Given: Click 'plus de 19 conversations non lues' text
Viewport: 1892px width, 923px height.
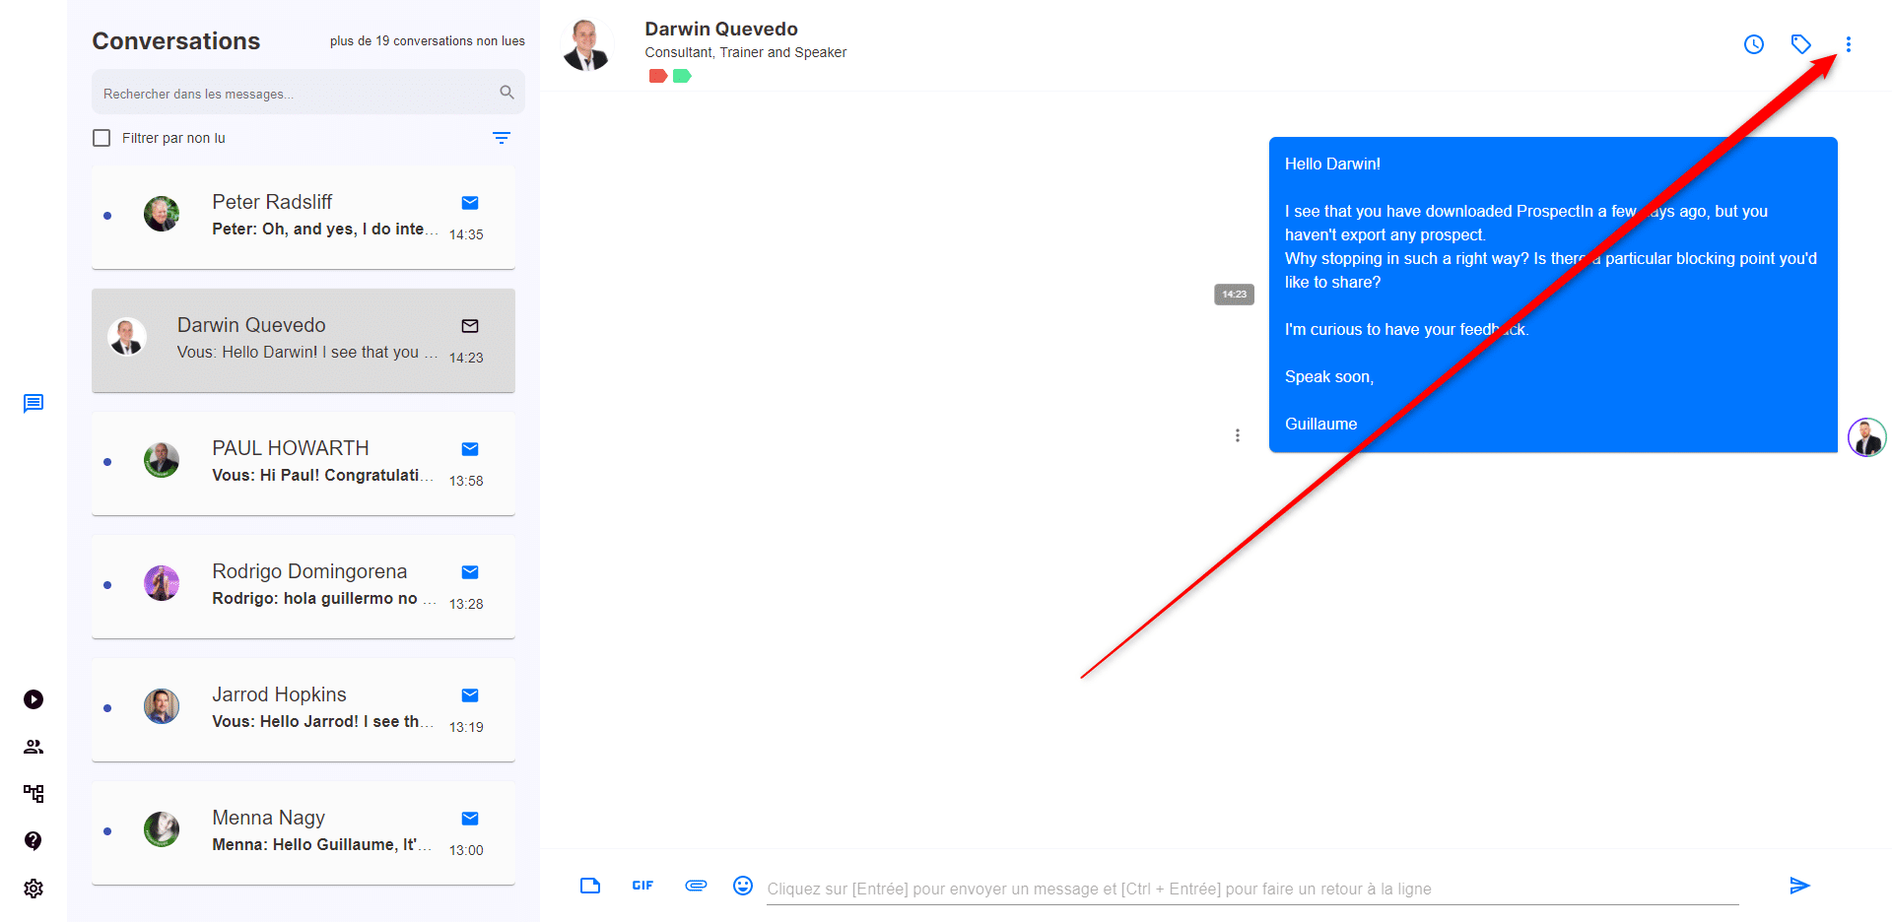Looking at the screenshot, I should pos(428,41).
